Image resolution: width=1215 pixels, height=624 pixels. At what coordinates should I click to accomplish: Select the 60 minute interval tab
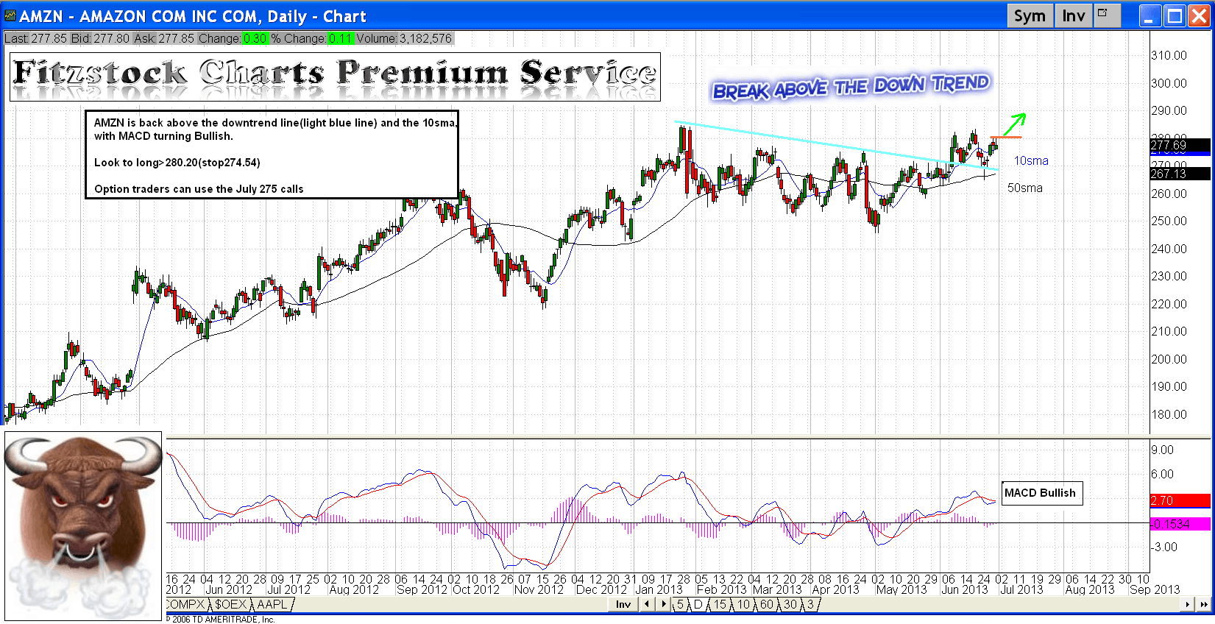(x=766, y=604)
